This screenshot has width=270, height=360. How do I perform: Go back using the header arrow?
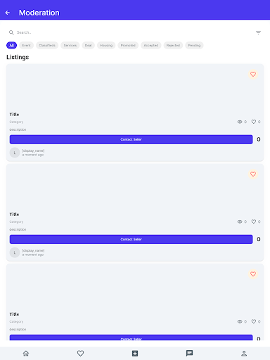pyautogui.click(x=8, y=13)
